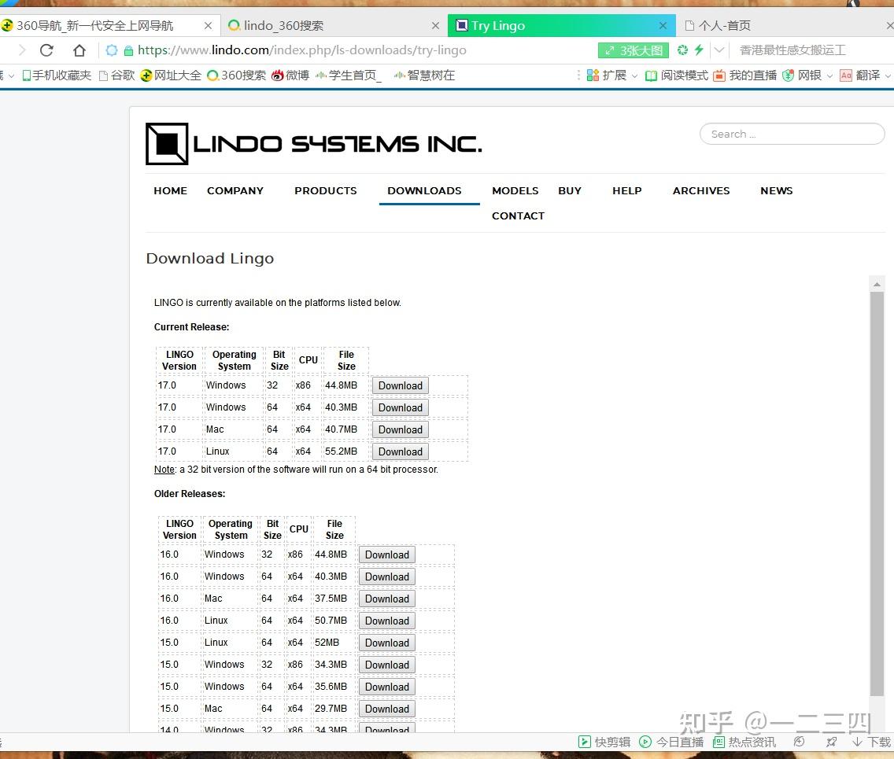Click the Lindo Systems square logo

tap(167, 144)
